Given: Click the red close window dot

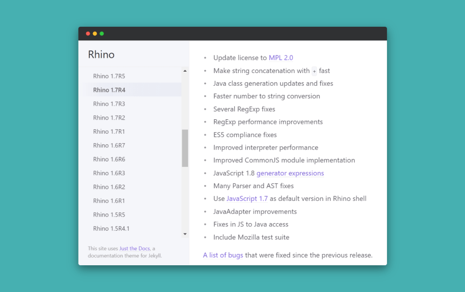Looking at the screenshot, I should tap(88, 34).
